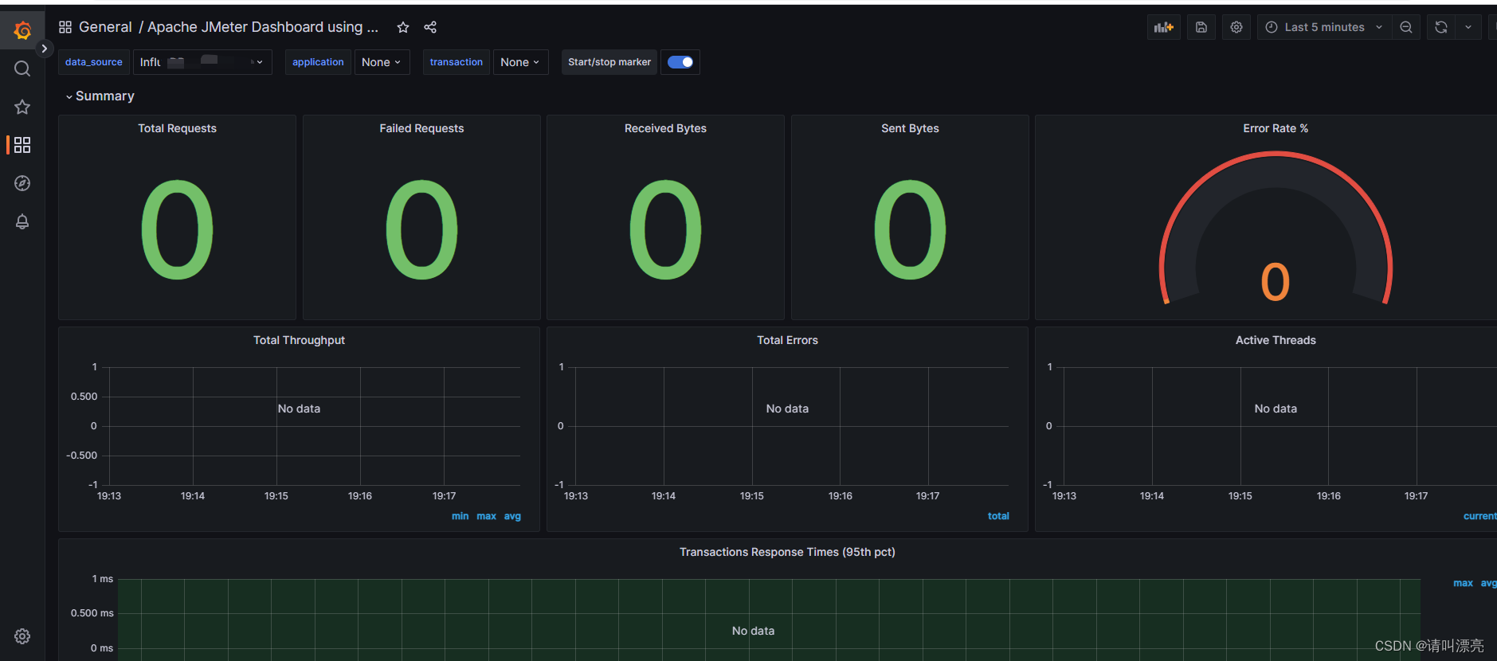Open the Total Errors panel title menu

click(787, 340)
